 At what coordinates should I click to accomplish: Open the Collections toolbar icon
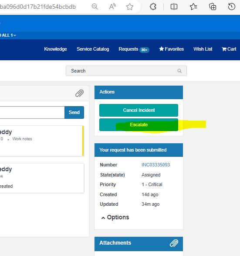click(x=213, y=7)
